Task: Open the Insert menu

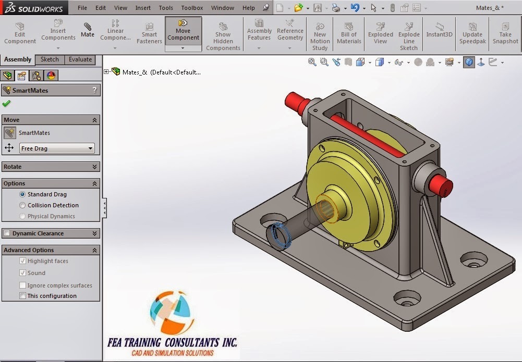Action: click(143, 8)
